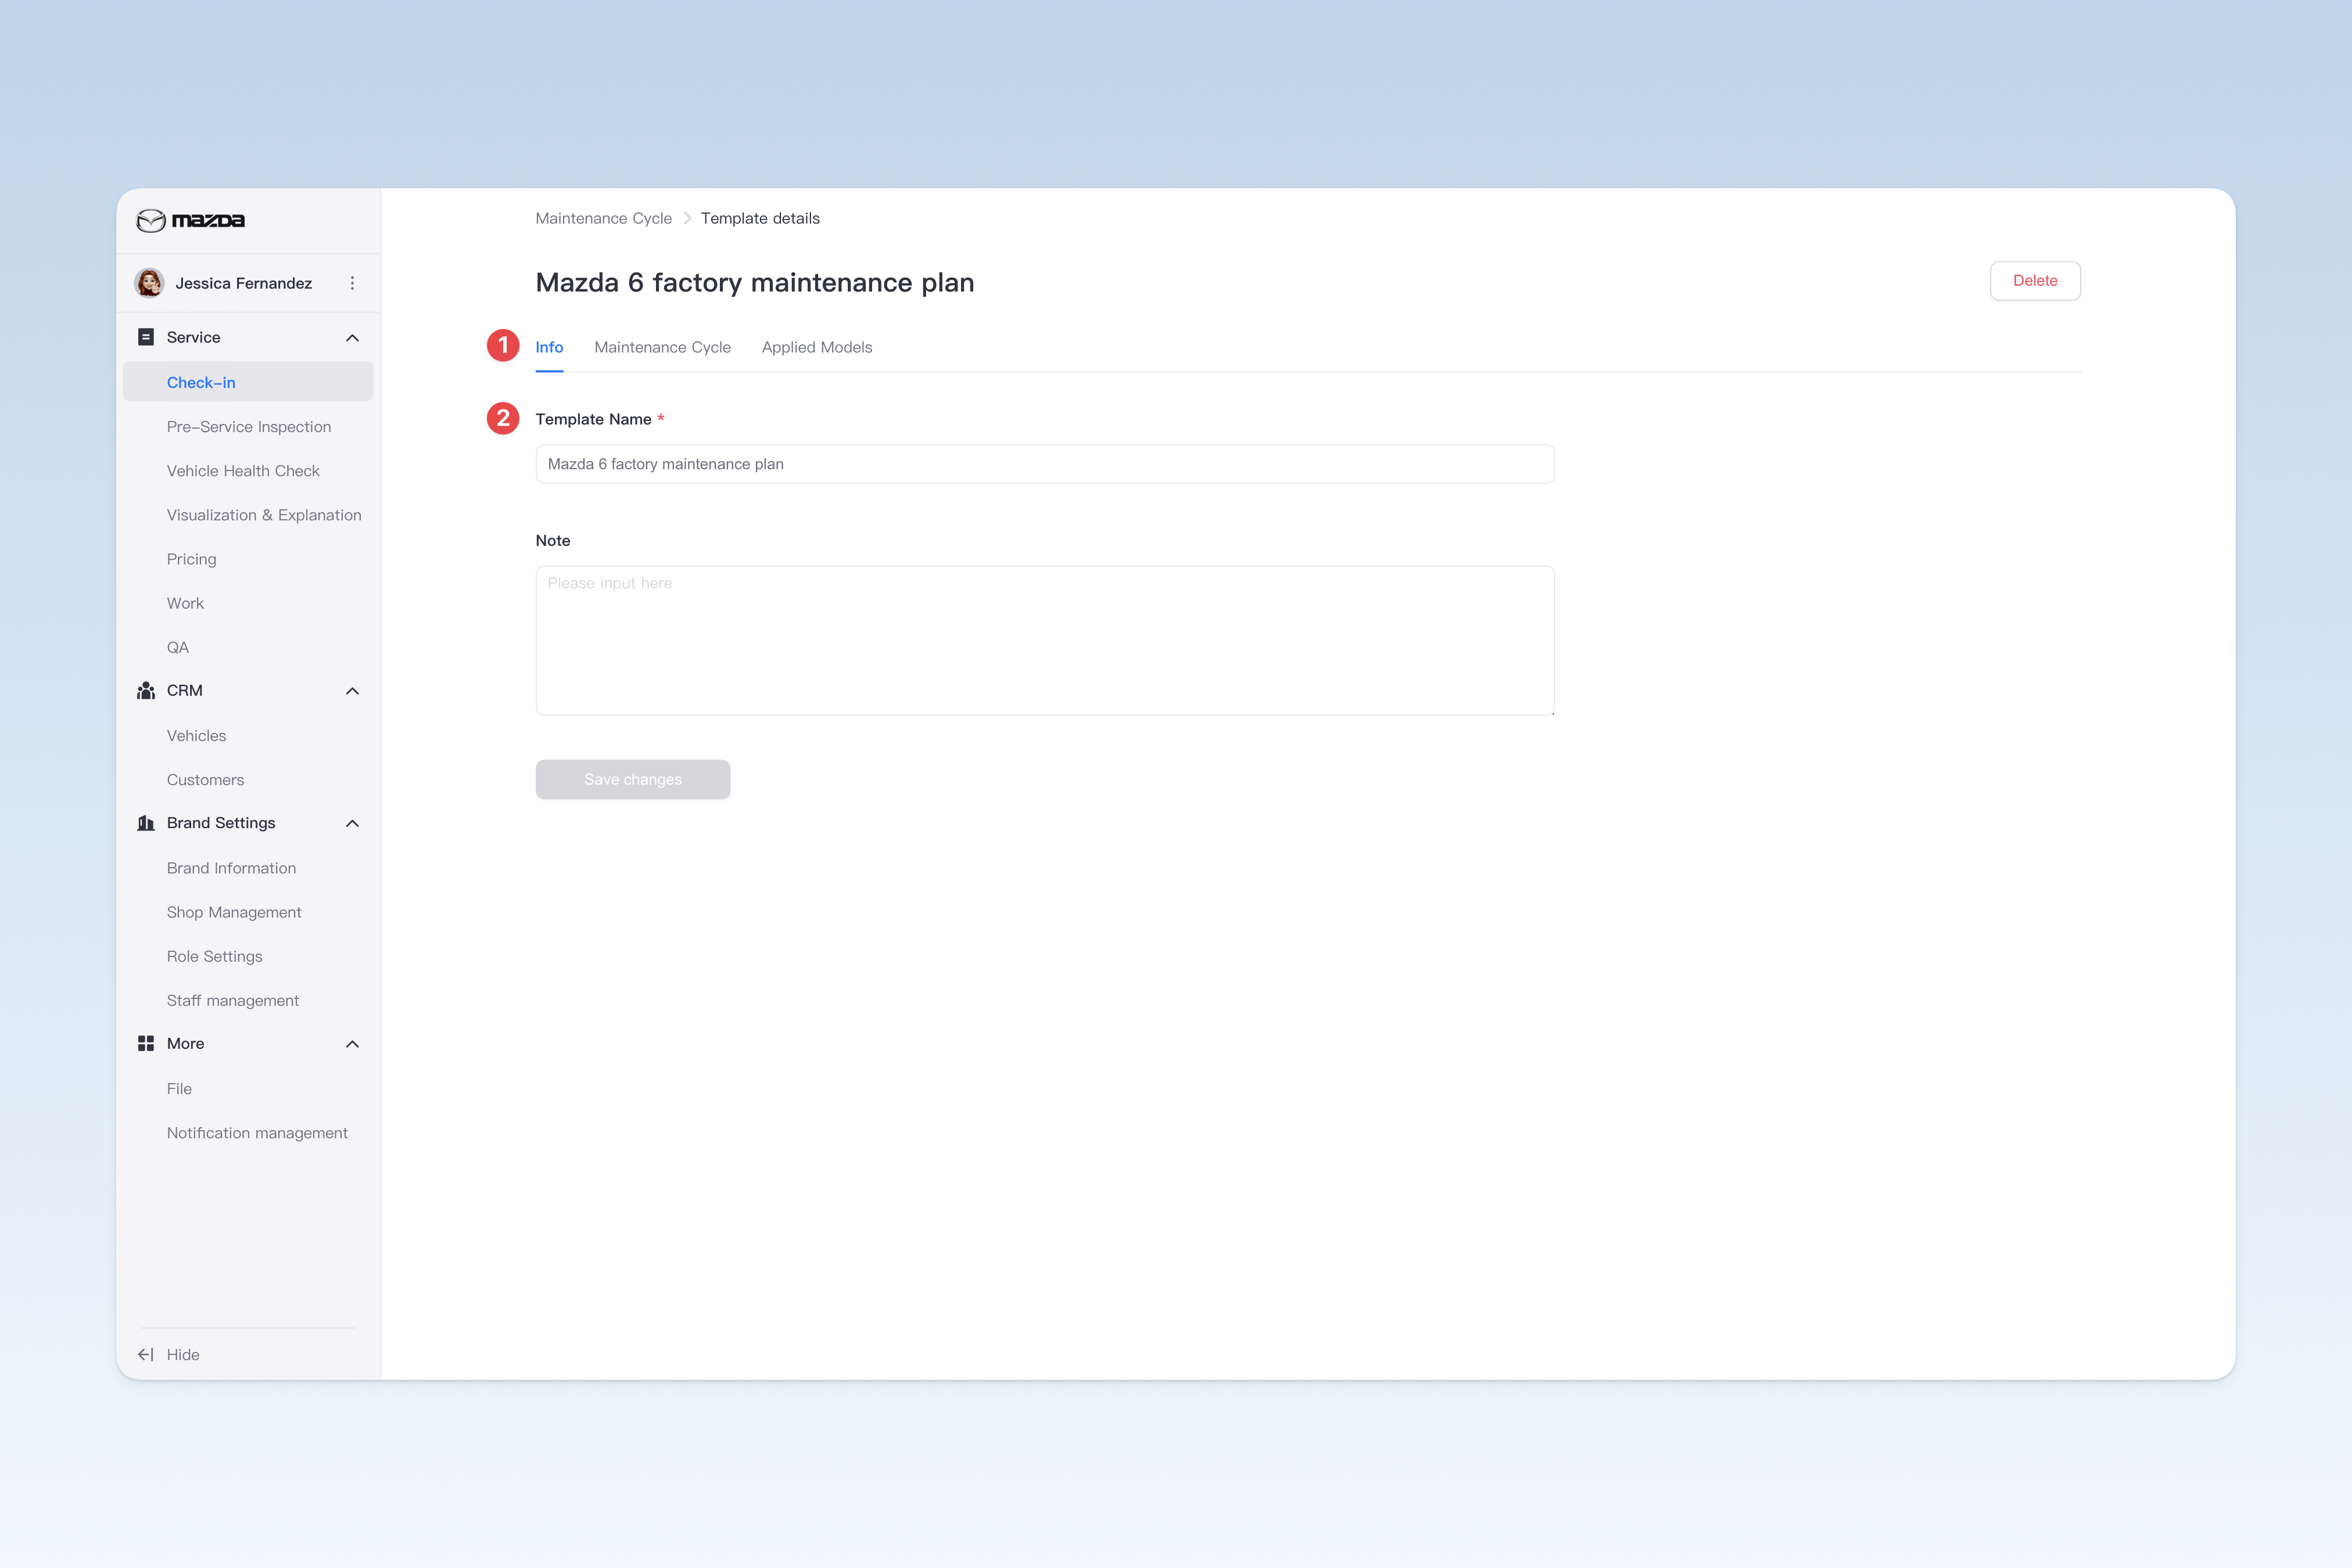The width and height of the screenshot is (2352, 1568).
Task: Click the CRM people icon
Action: pos(146,691)
